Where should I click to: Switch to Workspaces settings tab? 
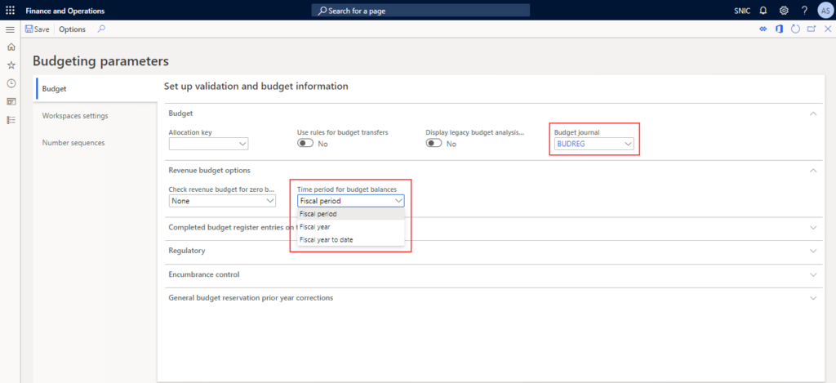[x=75, y=116]
